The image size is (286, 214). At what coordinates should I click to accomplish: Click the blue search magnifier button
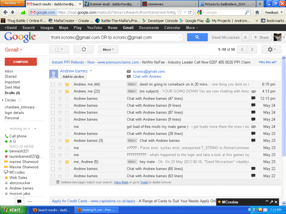tap(197, 37)
